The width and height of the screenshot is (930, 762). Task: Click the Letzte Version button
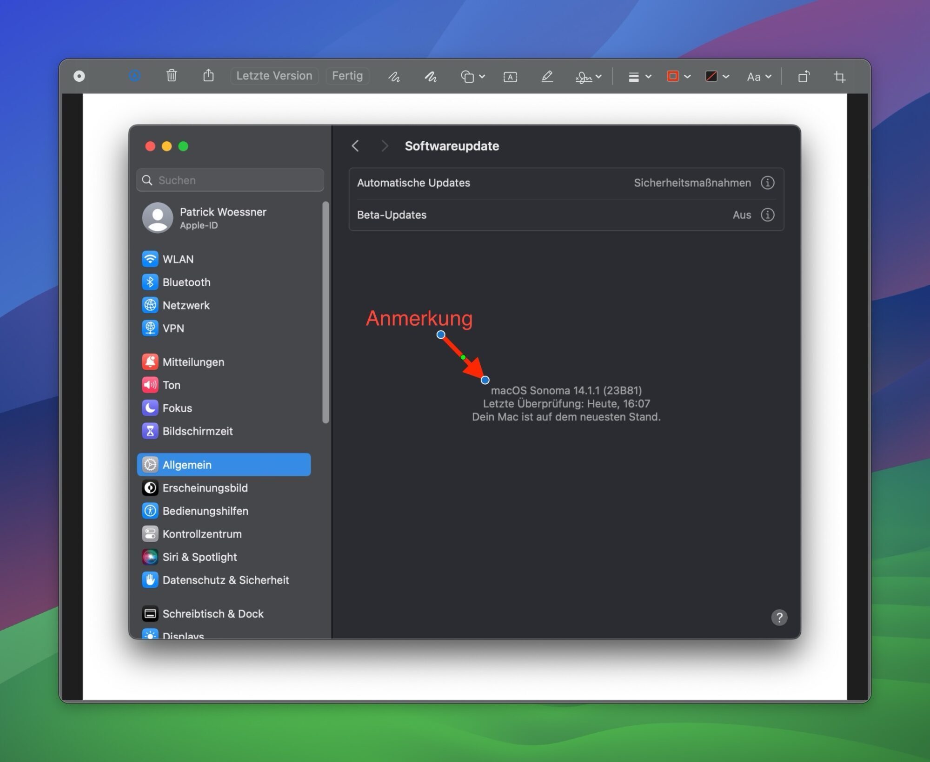[x=274, y=76]
